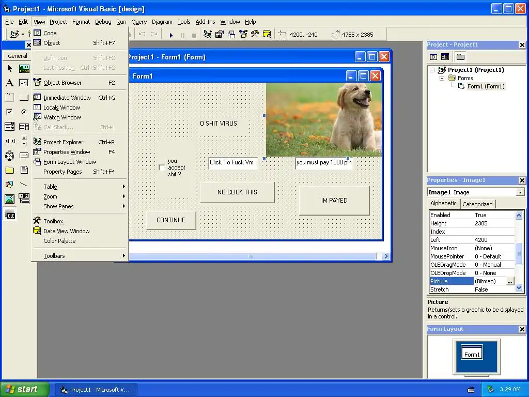
Task: Click the designer window horizontal scrollbar thumb
Action: pos(251,256)
